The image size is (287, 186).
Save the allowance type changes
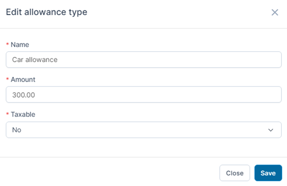click(x=268, y=173)
